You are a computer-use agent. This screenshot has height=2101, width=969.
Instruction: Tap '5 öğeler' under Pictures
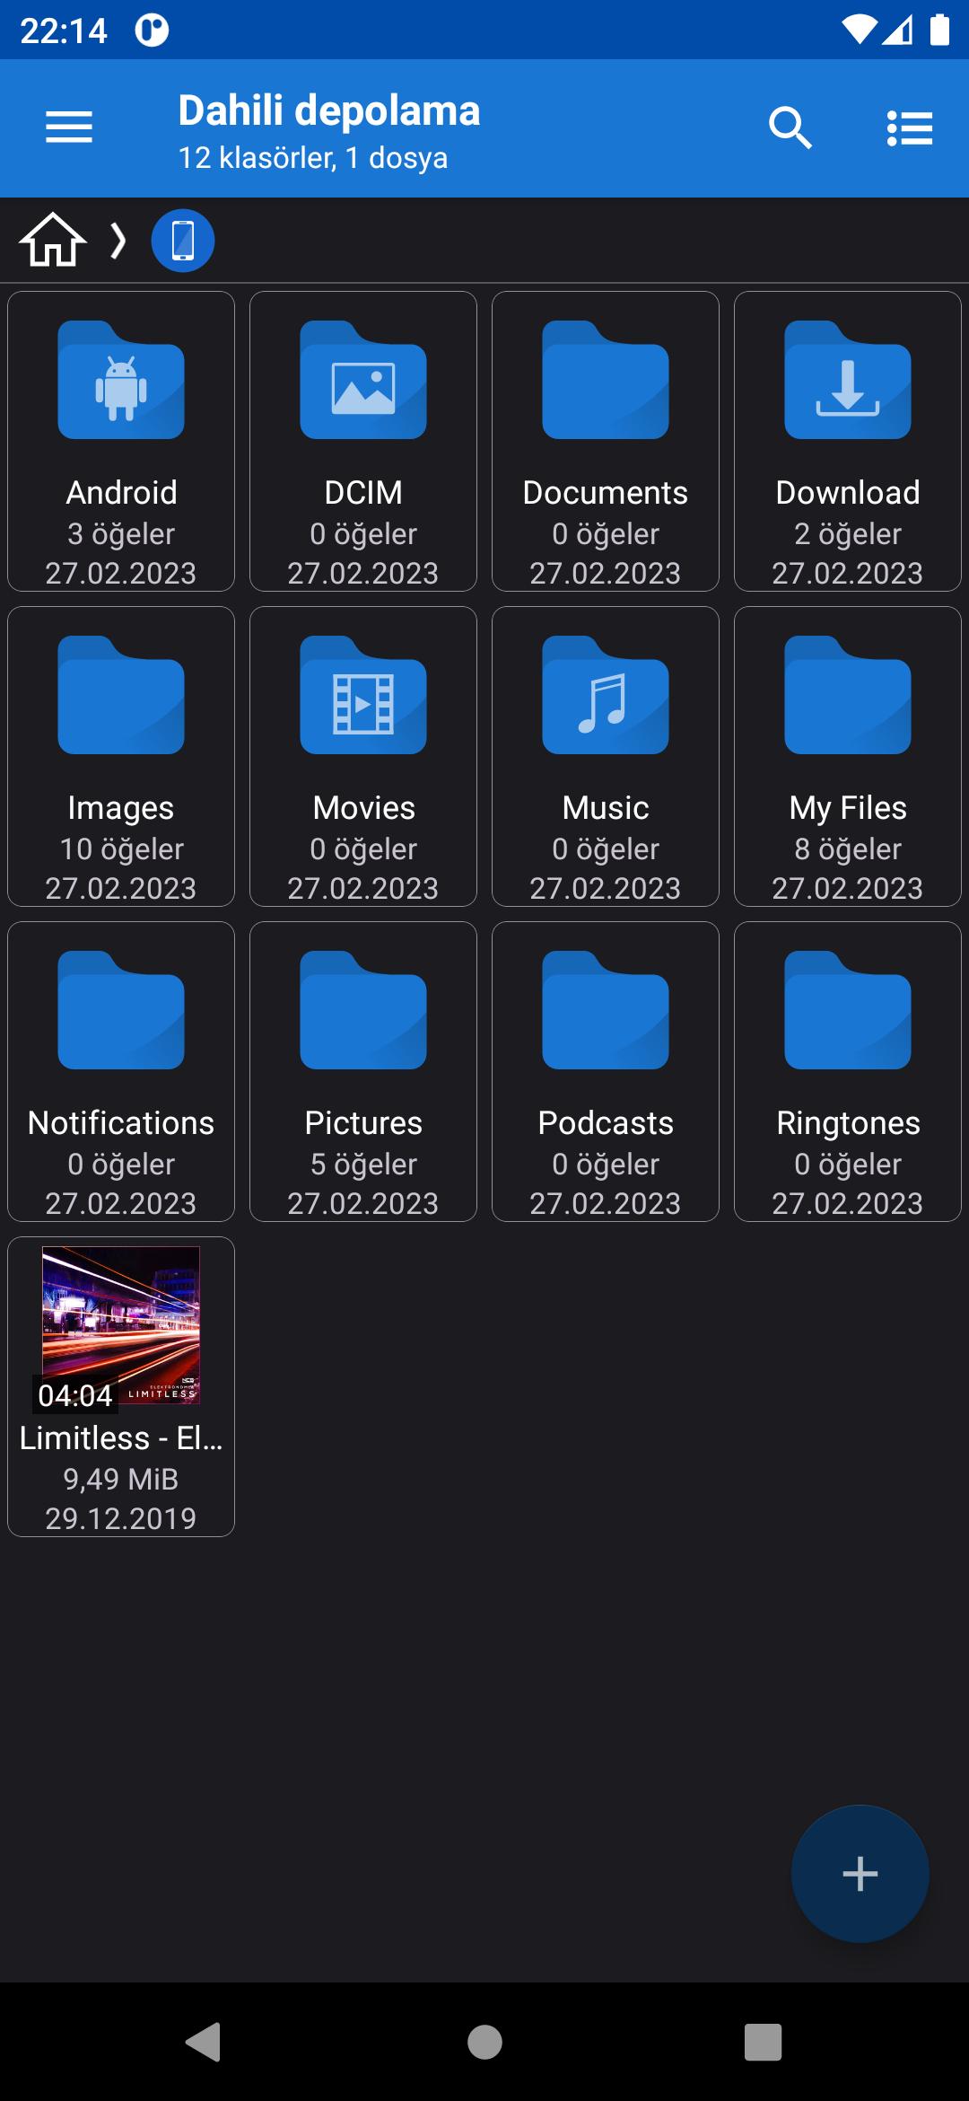click(363, 1165)
